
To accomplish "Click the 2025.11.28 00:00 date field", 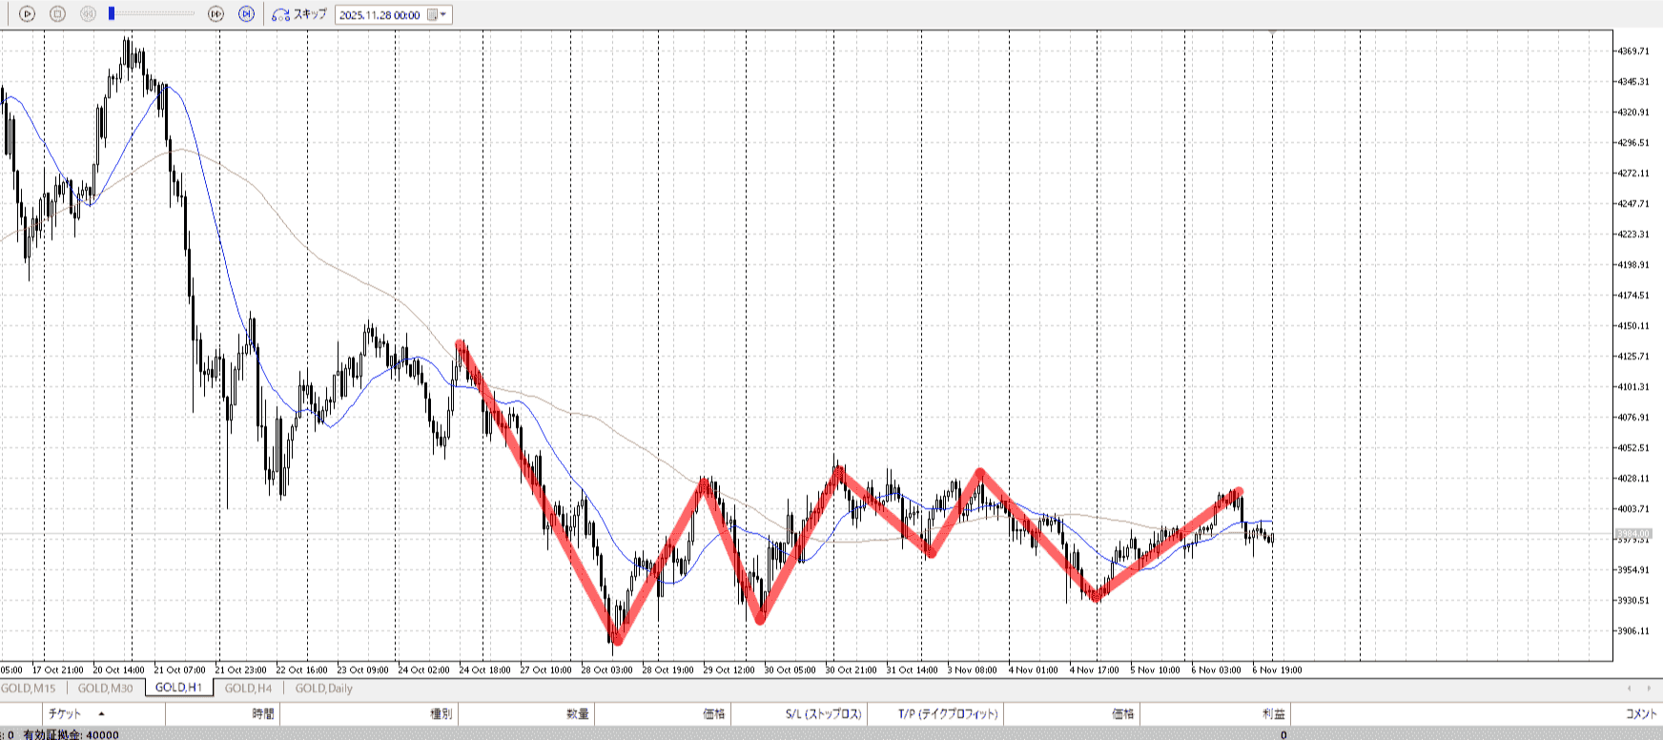I will click(x=380, y=15).
